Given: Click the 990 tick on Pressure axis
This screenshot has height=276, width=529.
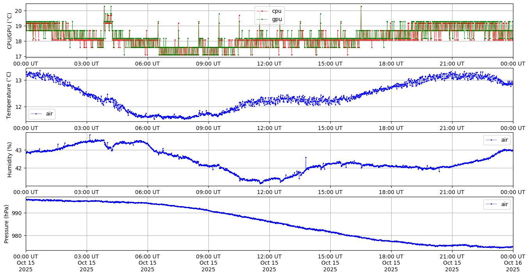Looking at the screenshot, I should point(18,213).
